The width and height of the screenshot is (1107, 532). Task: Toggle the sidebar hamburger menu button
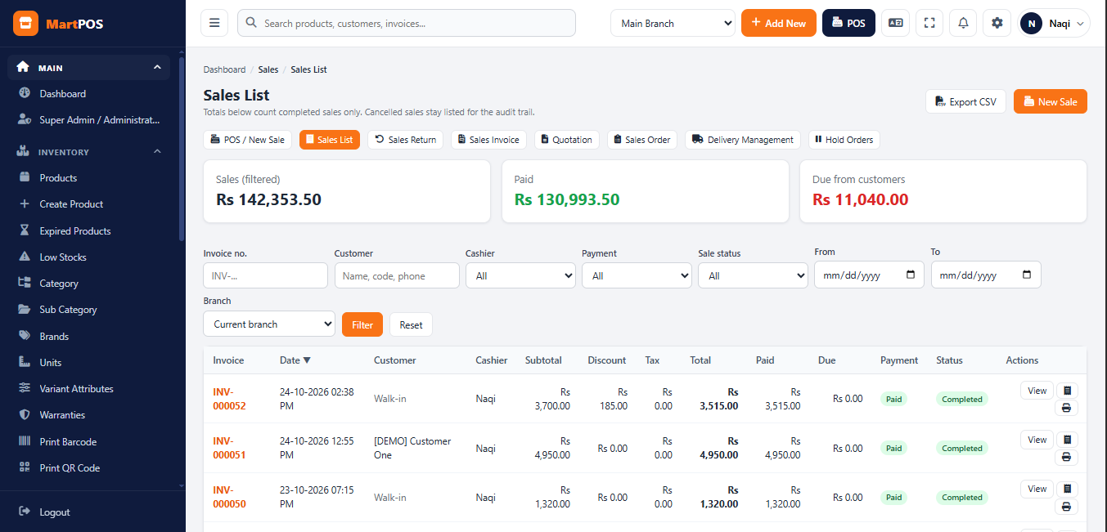[x=214, y=23]
